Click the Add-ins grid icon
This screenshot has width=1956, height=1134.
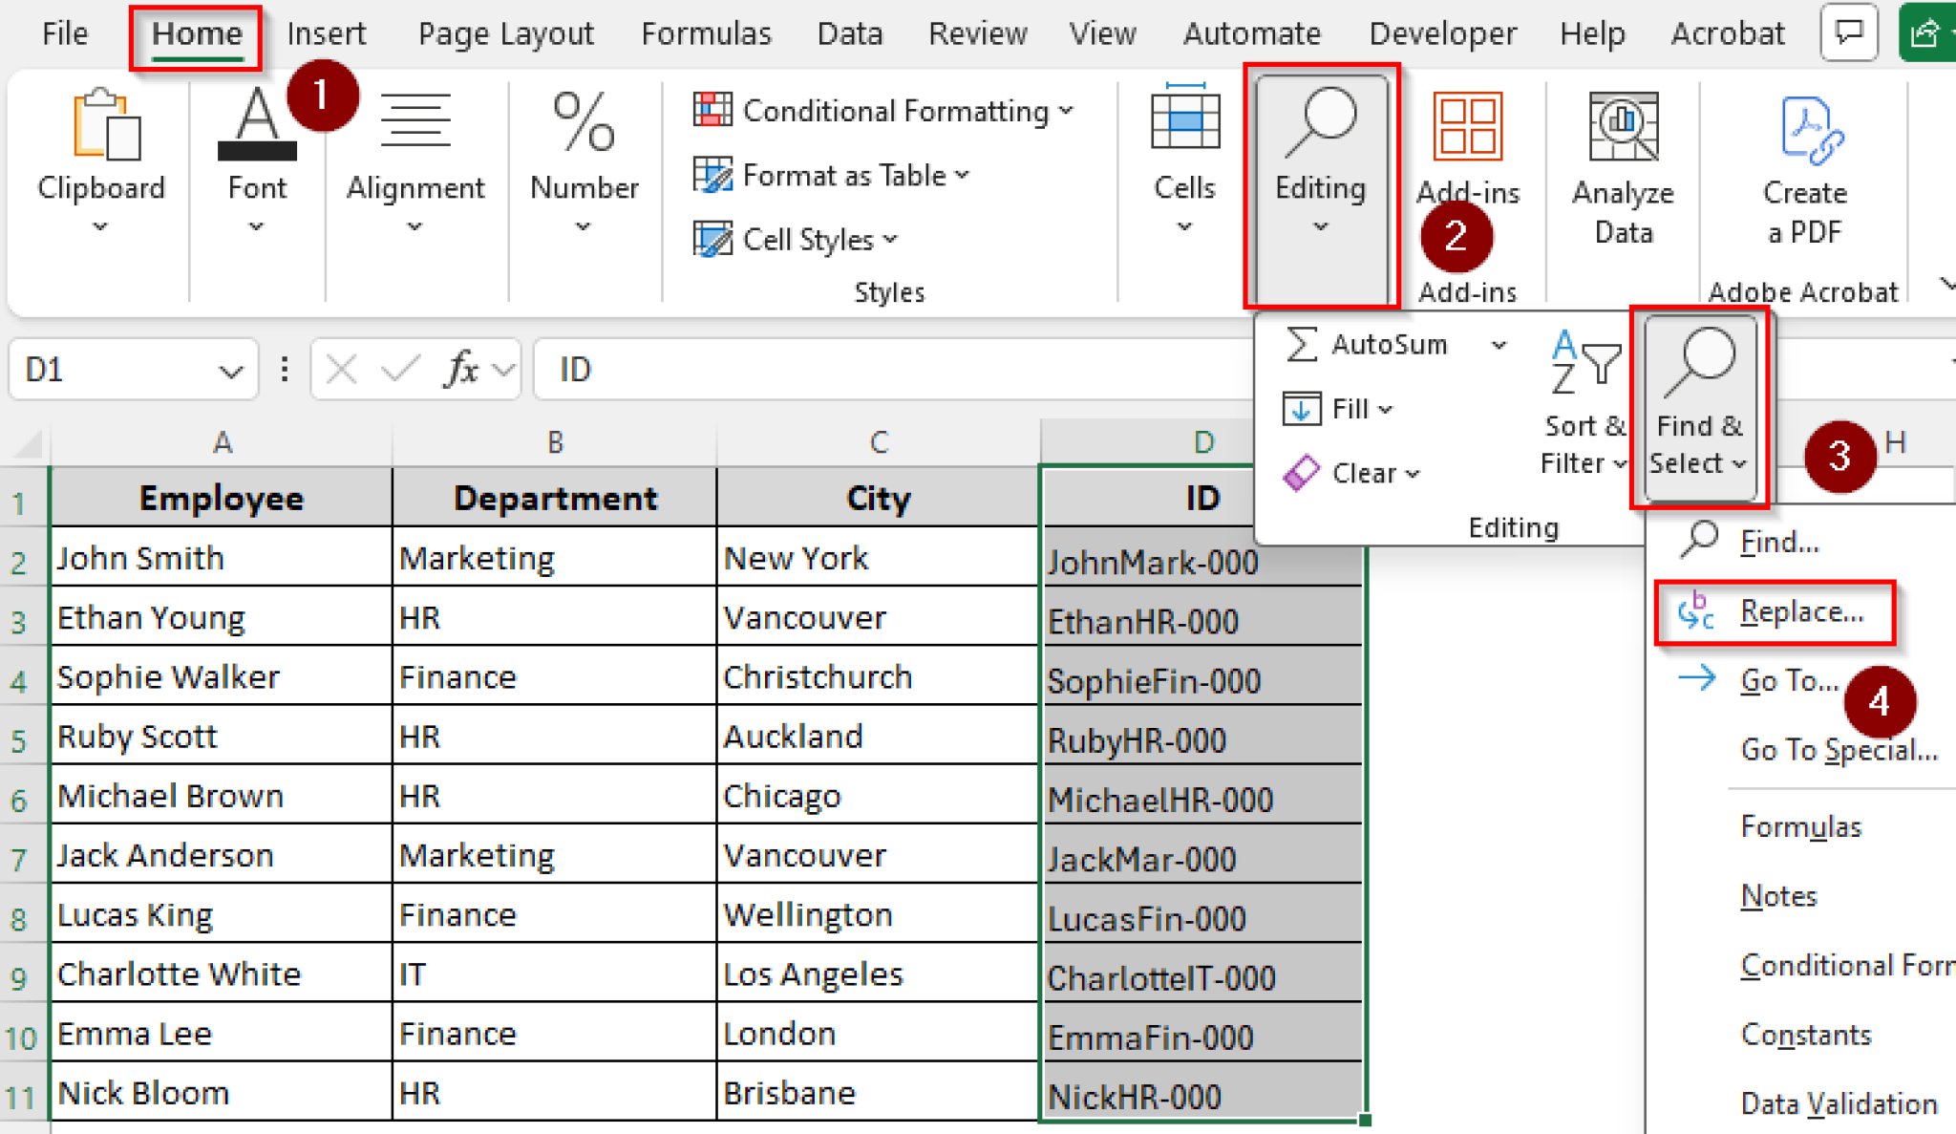(1468, 125)
